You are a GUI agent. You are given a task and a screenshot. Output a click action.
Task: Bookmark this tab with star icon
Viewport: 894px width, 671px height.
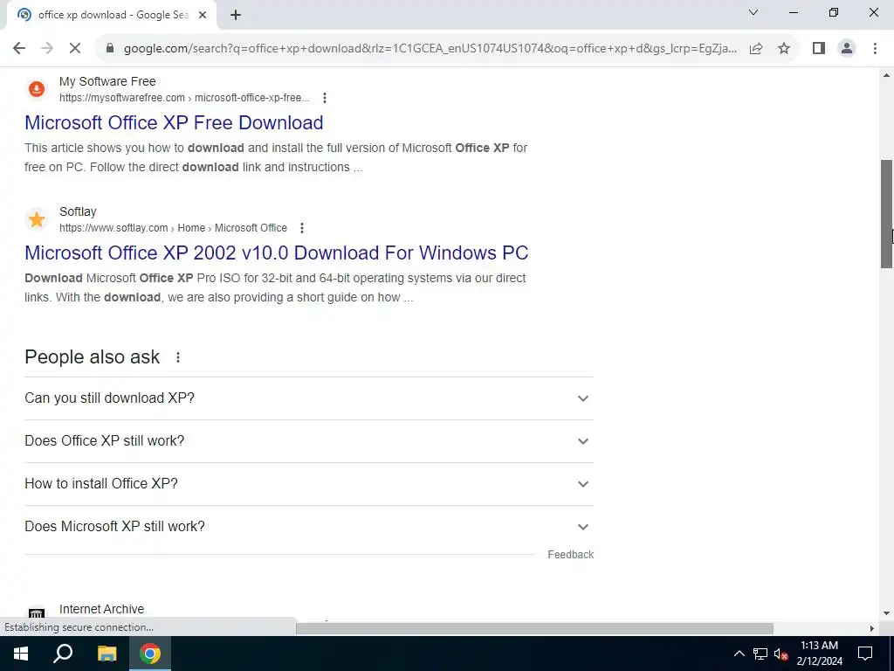(784, 48)
